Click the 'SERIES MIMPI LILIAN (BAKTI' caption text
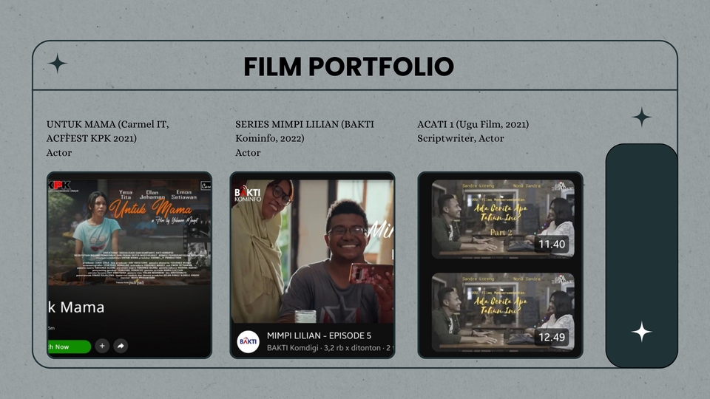Image resolution: width=710 pixels, height=399 pixels. 304,124
